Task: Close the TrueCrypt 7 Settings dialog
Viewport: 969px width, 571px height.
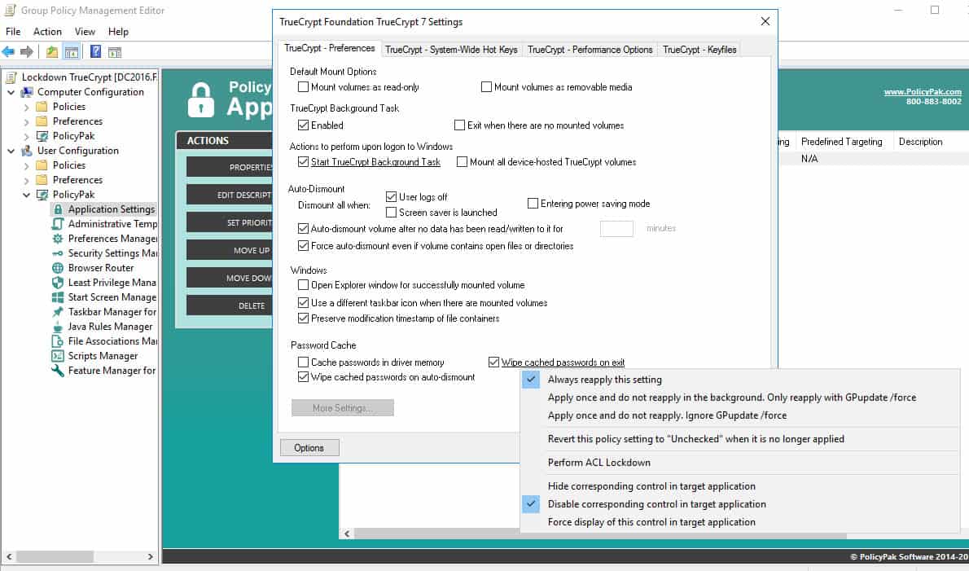Action: coord(765,22)
